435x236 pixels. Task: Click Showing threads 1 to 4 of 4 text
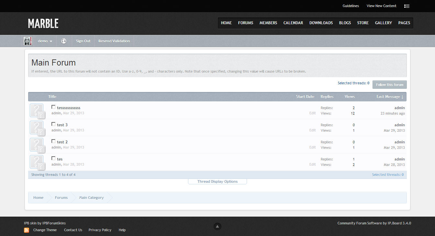click(53, 175)
